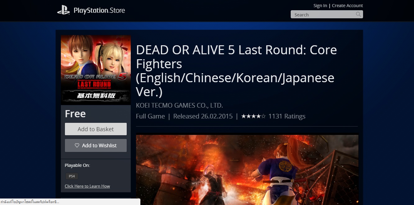The height and width of the screenshot is (205, 414).
Task: Click the Add to Wishlist label
Action: click(99, 145)
